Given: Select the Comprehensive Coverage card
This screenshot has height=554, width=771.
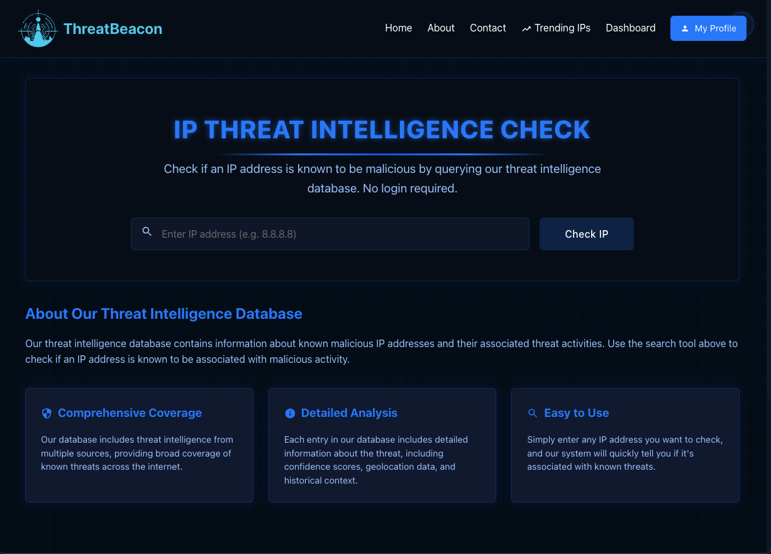Looking at the screenshot, I should (x=139, y=445).
